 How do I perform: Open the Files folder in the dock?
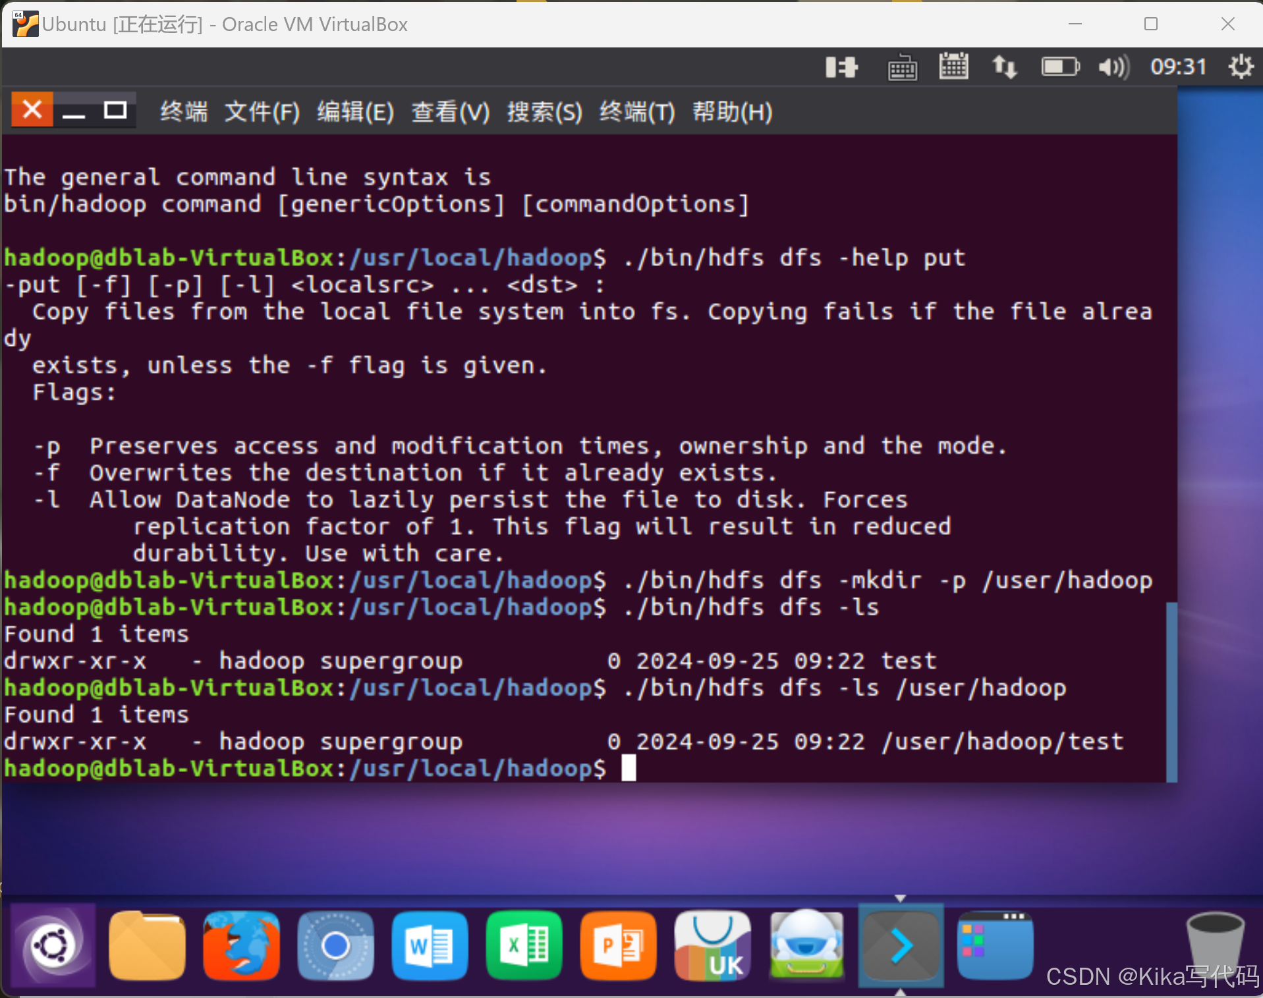[x=146, y=945]
